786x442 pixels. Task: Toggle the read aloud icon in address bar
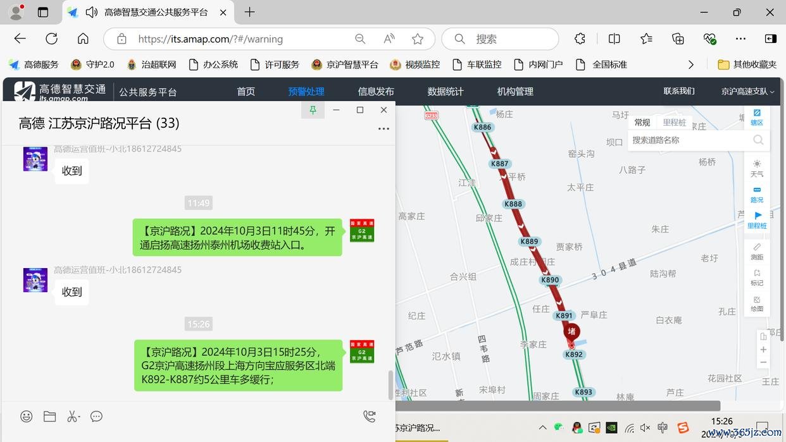coord(389,39)
